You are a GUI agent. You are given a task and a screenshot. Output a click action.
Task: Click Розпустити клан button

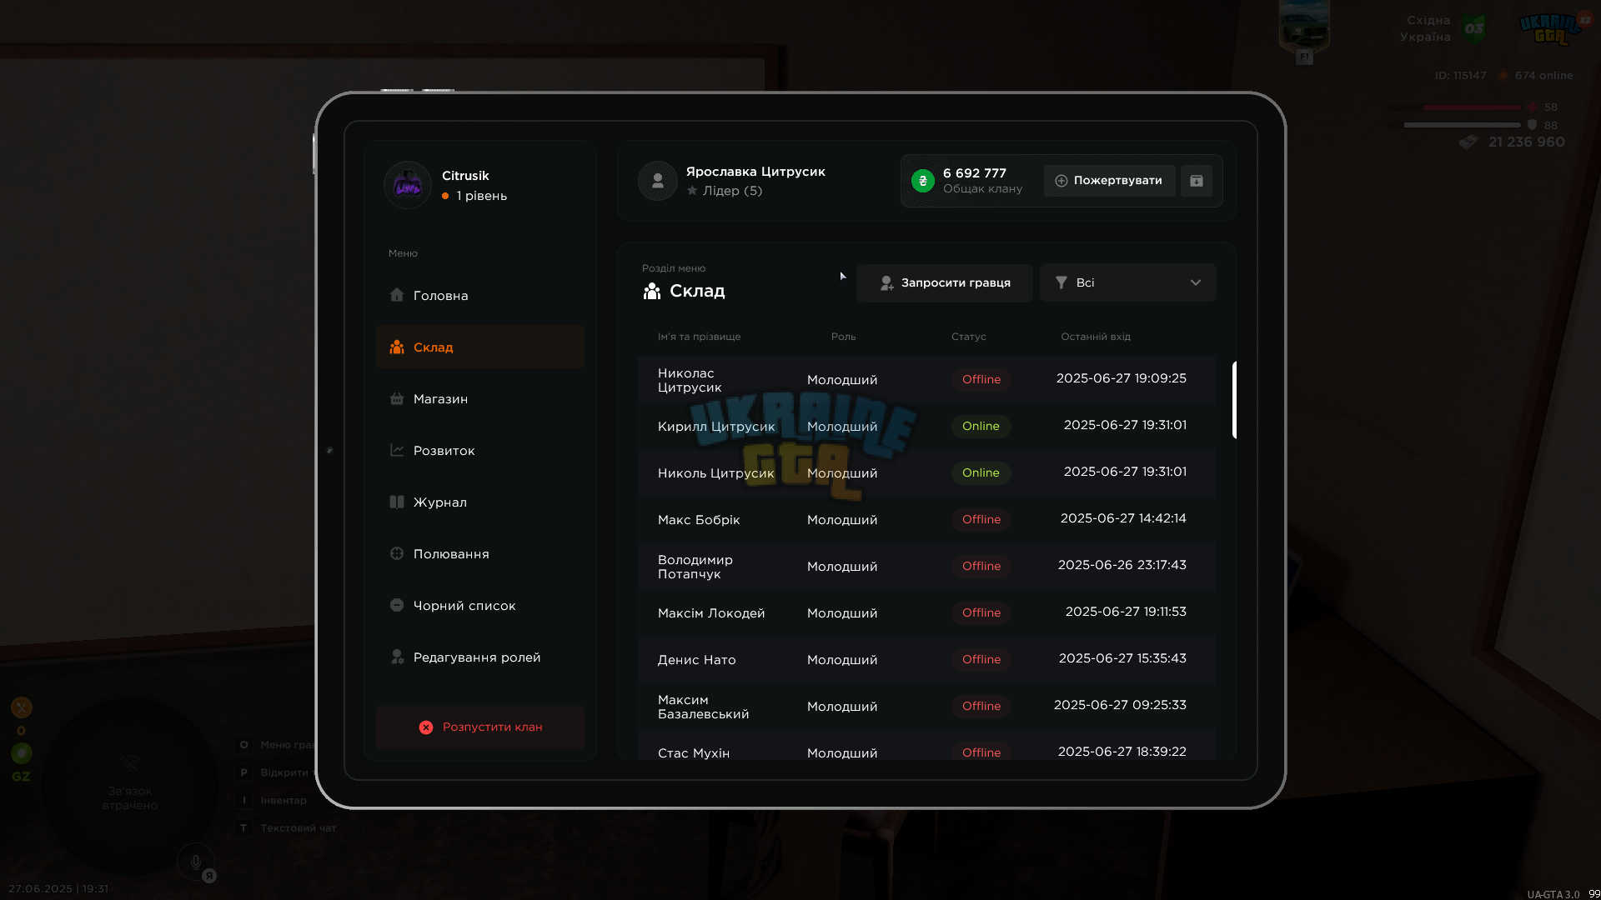tap(480, 727)
